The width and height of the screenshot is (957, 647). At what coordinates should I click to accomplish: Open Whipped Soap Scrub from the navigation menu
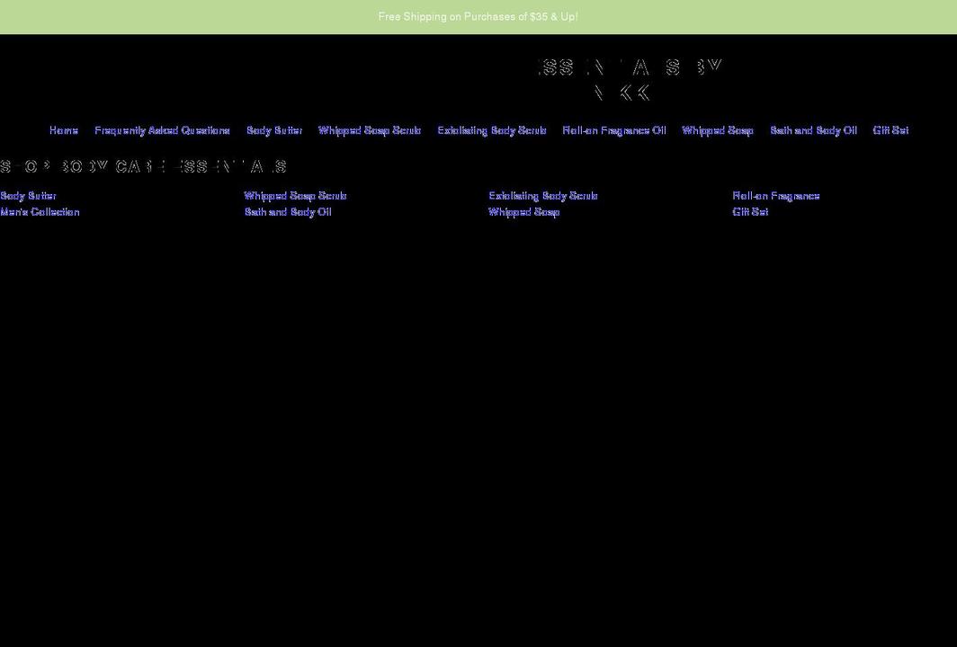coord(369,130)
